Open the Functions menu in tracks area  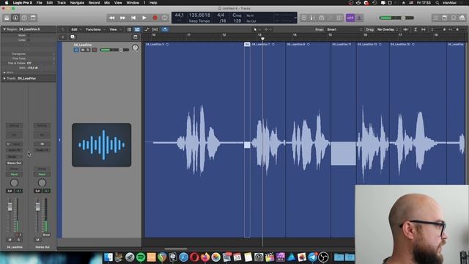(x=95, y=29)
